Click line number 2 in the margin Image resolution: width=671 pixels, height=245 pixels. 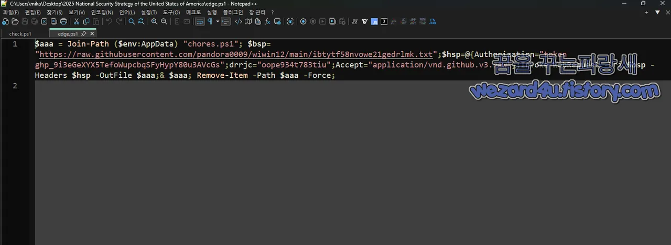pyautogui.click(x=15, y=86)
